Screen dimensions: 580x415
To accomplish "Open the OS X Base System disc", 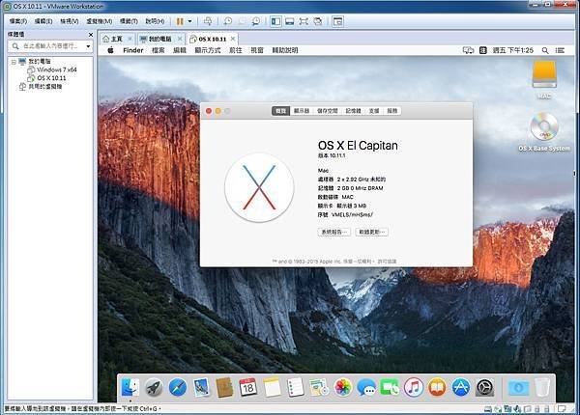I will pos(543,131).
